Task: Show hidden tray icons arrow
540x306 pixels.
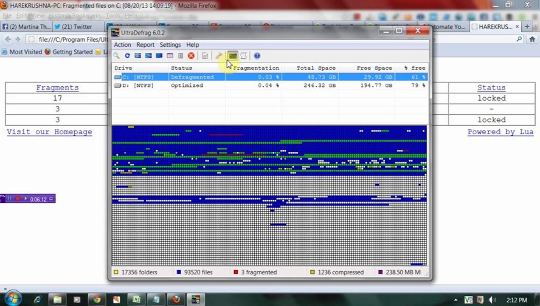Action: (455, 300)
